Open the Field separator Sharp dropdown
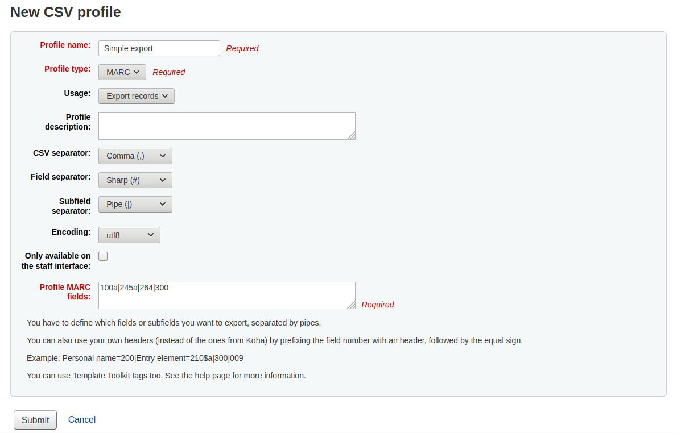This screenshot has height=433, width=677. [x=135, y=180]
